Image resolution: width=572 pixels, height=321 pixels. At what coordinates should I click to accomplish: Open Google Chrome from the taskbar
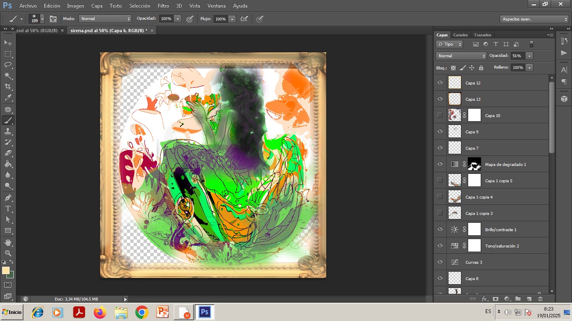(x=142, y=312)
